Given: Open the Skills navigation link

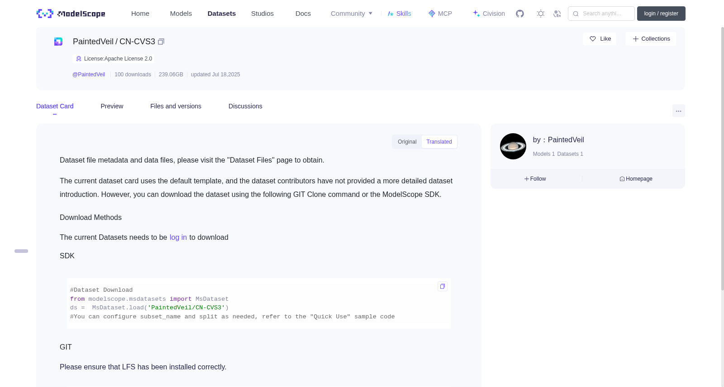Looking at the screenshot, I should 399,14.
